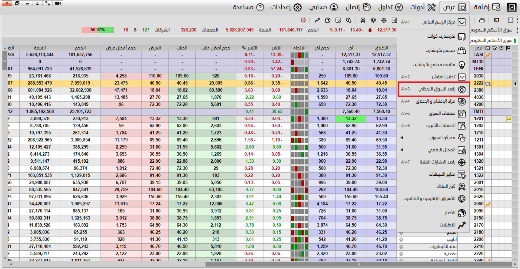The height and width of the screenshot is (269, 520).
Task: Click the community people icon in toolbar
Action: coord(482,20)
